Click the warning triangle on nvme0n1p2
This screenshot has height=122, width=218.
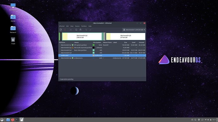[73, 47]
